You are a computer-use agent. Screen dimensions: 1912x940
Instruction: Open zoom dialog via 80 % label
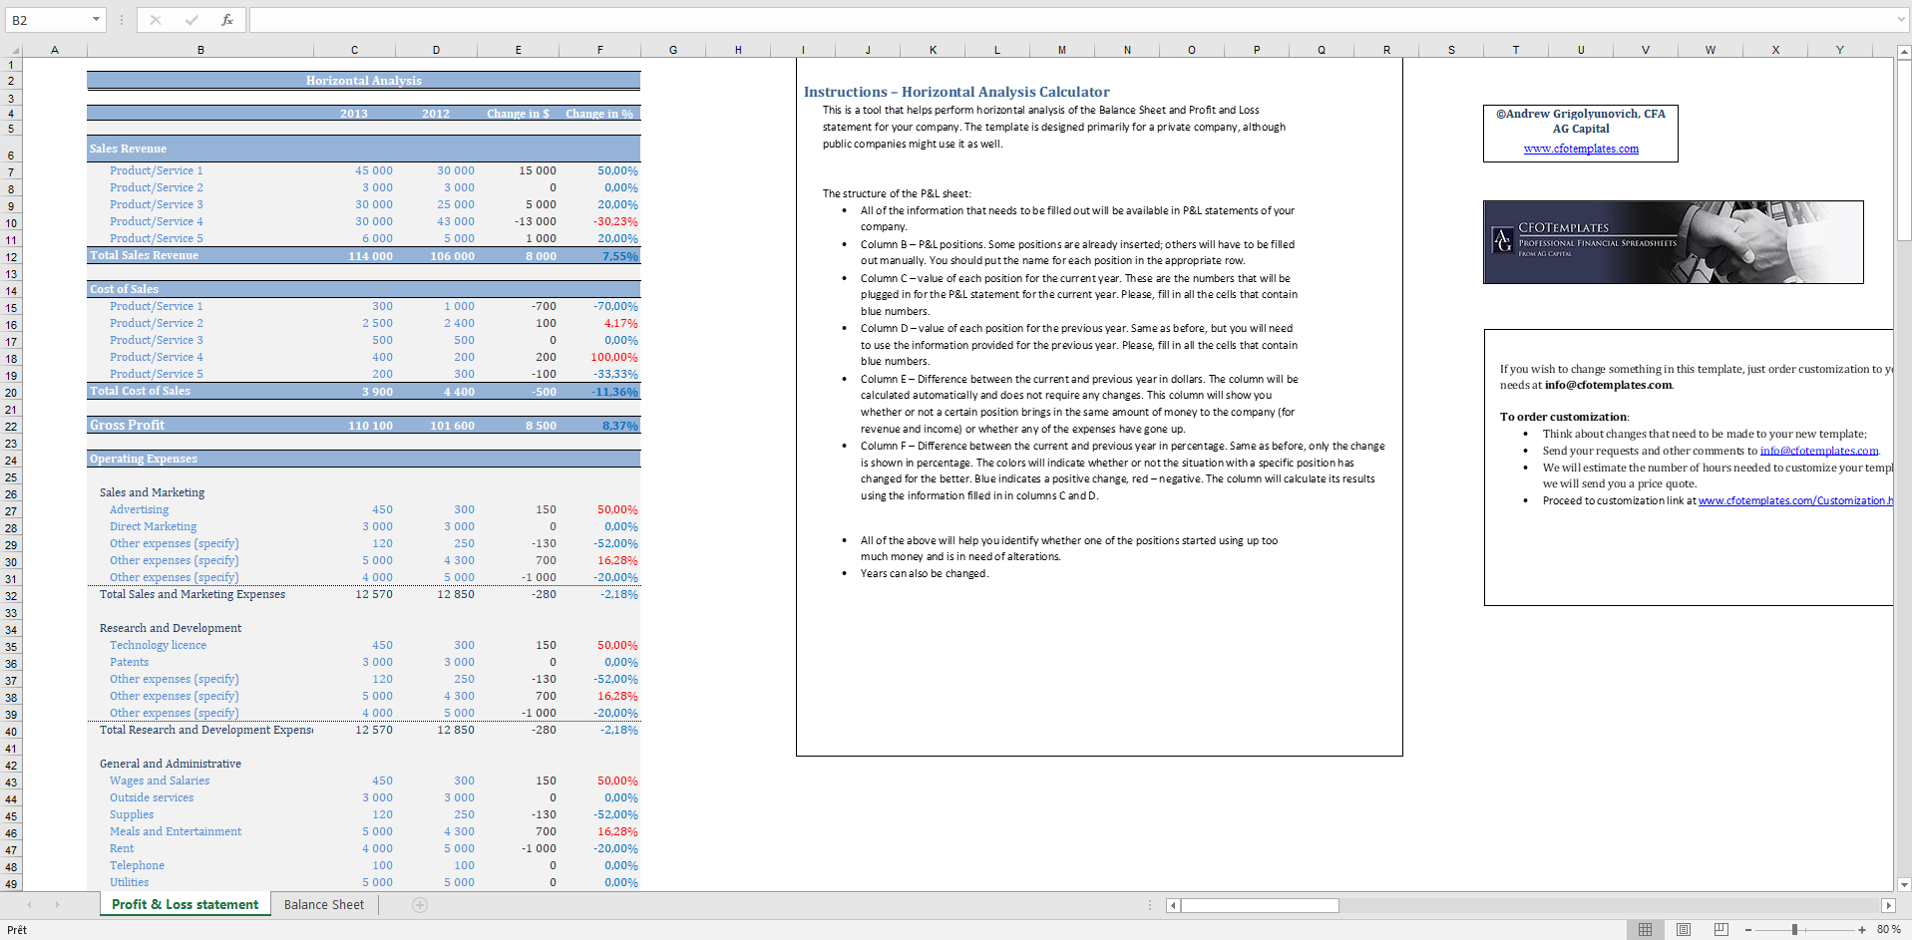click(x=1888, y=929)
